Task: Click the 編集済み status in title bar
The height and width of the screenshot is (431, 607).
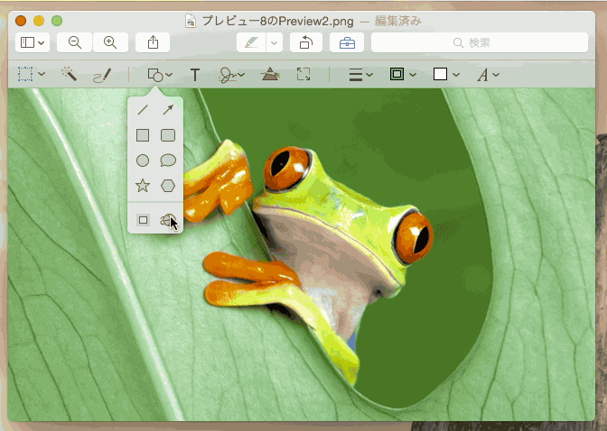Action: point(398,21)
